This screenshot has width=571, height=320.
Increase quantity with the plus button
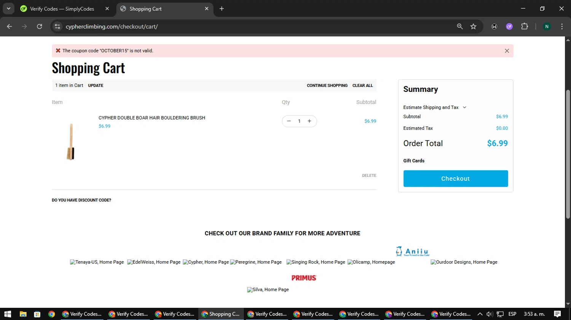point(309,121)
